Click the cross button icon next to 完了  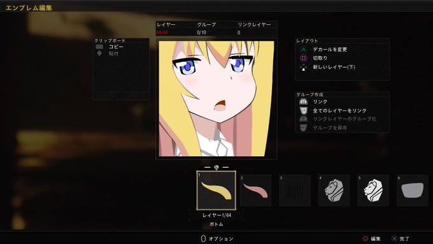coord(394,239)
